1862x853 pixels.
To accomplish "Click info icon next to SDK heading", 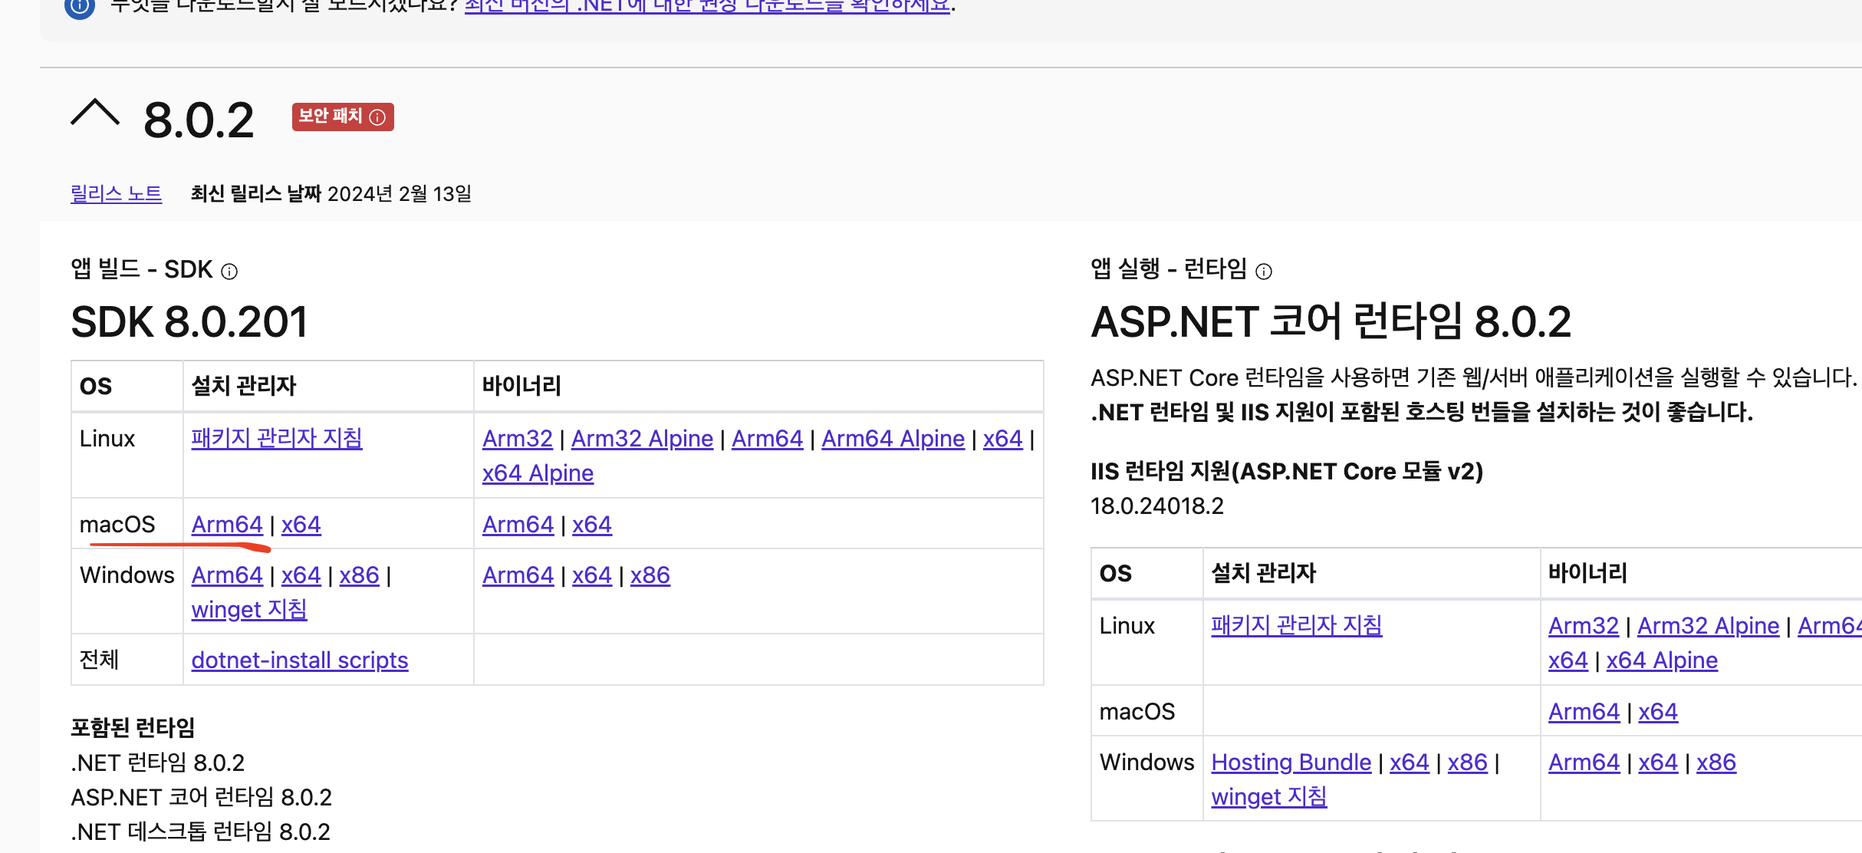I will (229, 272).
